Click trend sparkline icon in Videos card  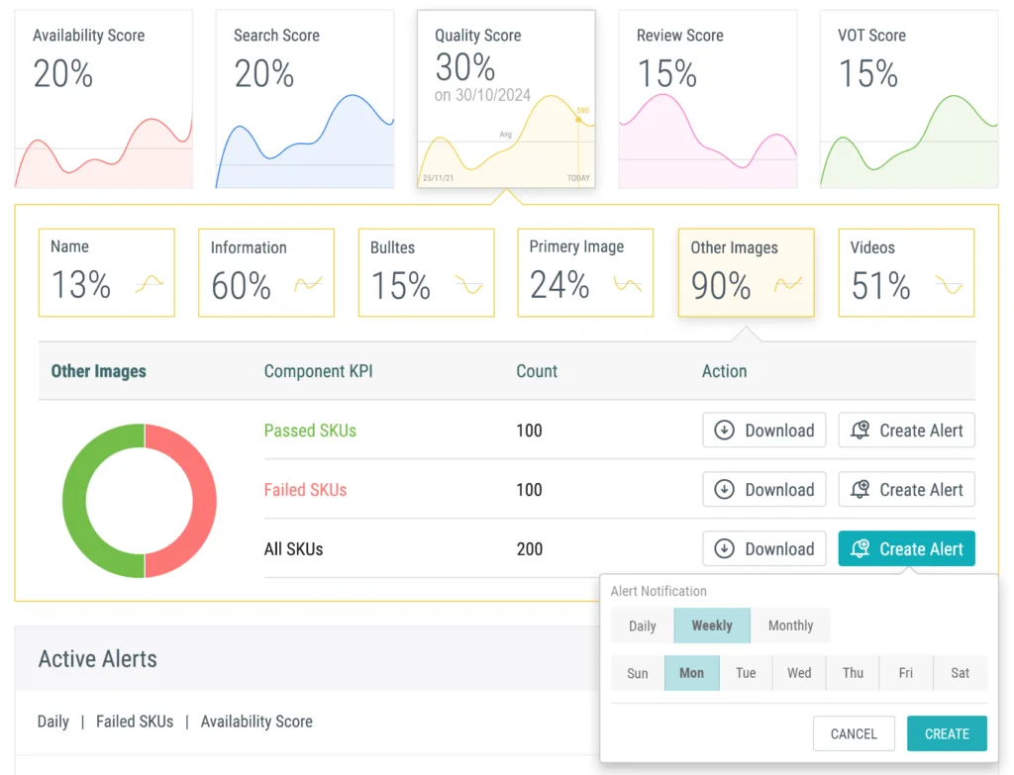[949, 285]
